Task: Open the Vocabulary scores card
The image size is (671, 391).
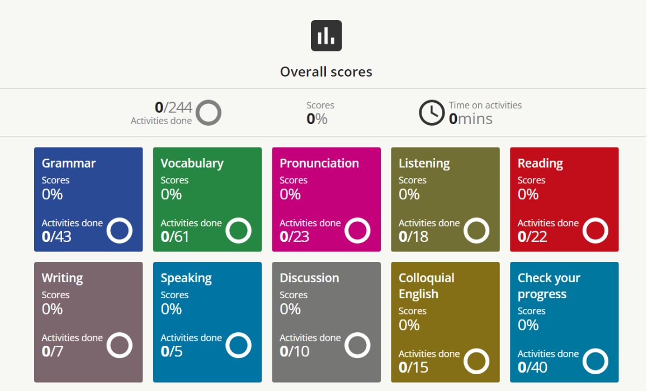Action: click(x=207, y=199)
